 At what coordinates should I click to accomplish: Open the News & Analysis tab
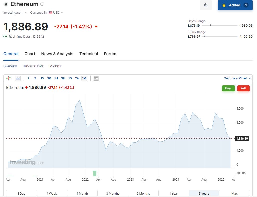click(57, 54)
